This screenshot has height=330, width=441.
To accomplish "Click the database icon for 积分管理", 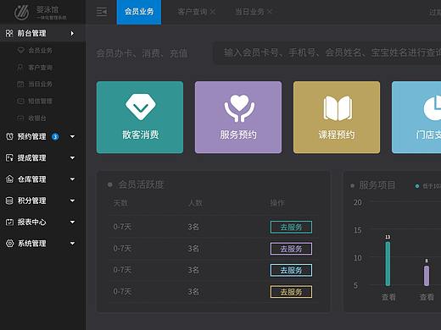I will [9, 201].
